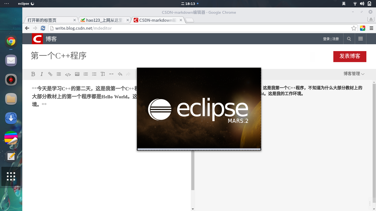Reload the current page
The image size is (376, 211).
(x=43, y=28)
